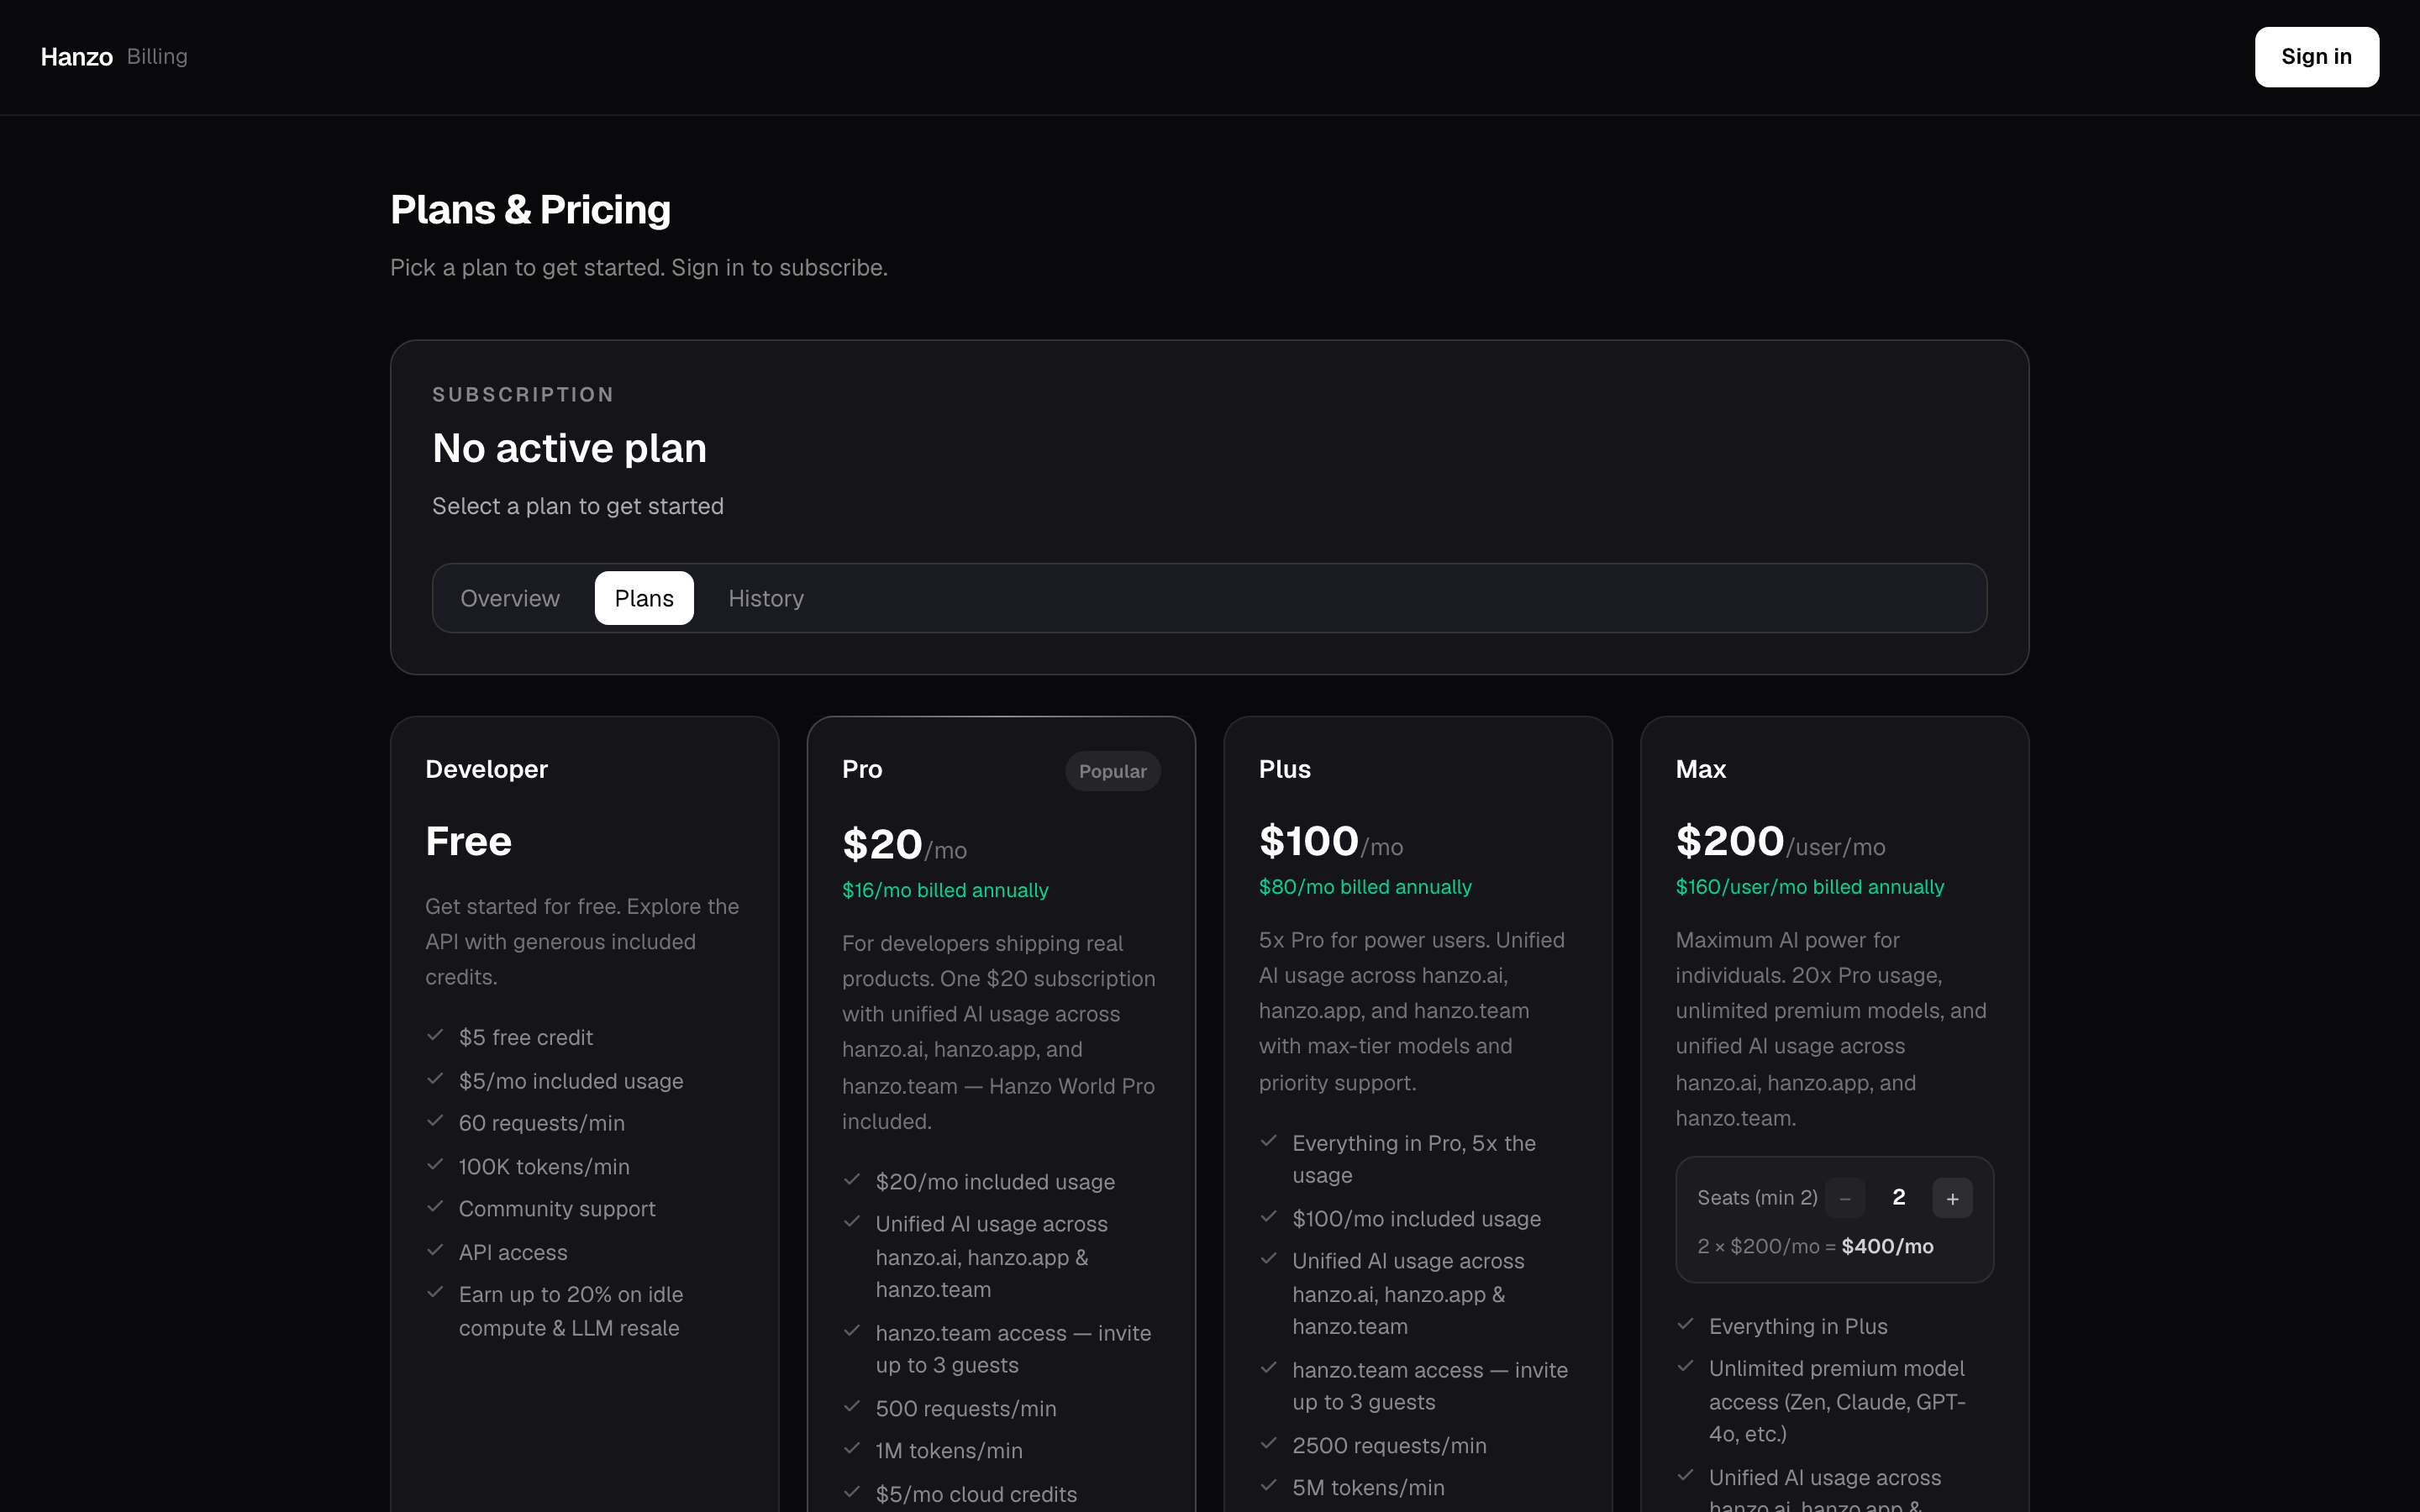2420x1512 pixels.
Task: Click the Free price on Developer plan
Action: tap(468, 841)
